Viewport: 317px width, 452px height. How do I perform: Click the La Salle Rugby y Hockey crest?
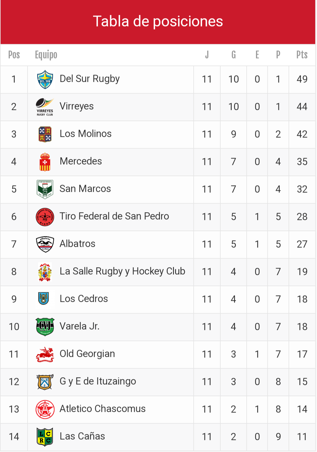45,272
